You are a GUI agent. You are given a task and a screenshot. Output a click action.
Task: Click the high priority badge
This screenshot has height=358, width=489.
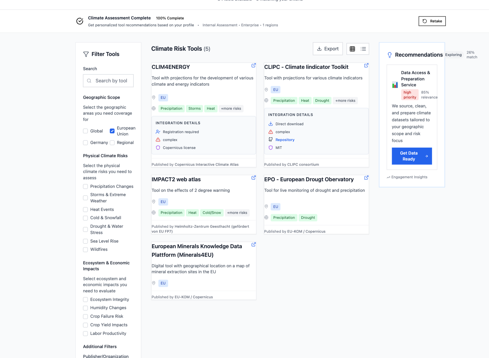[410, 95]
